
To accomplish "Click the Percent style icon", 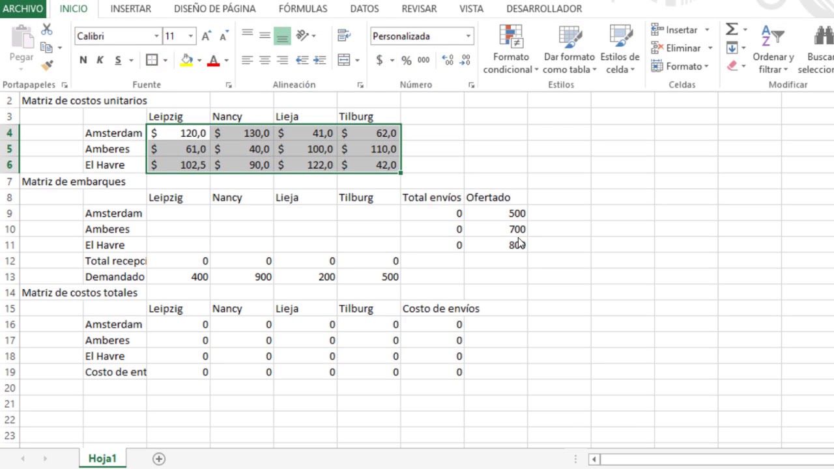I will (x=407, y=60).
